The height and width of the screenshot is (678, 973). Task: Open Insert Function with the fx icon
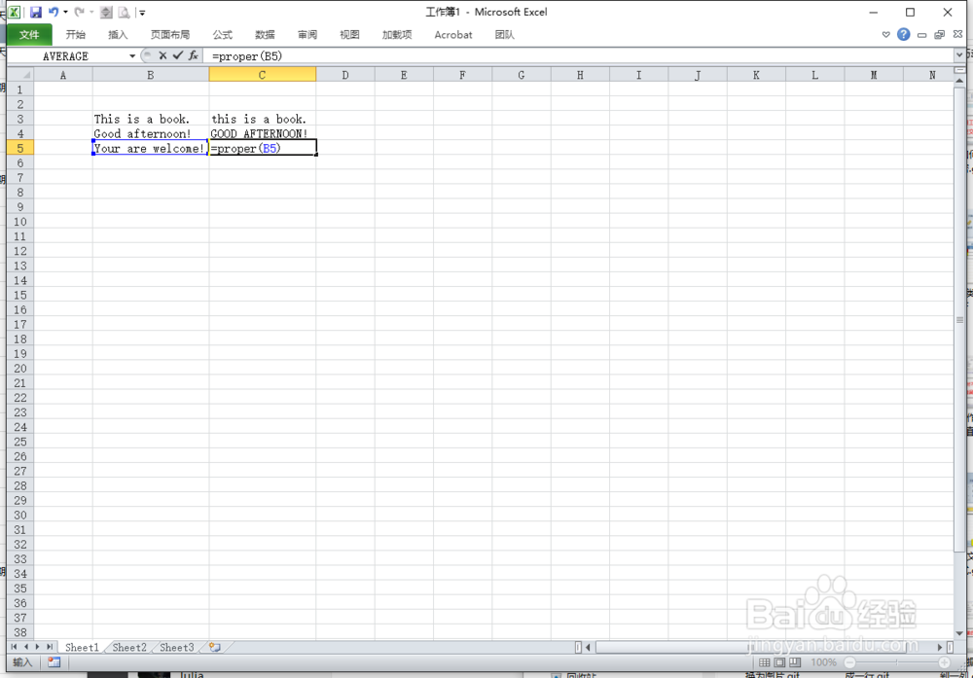coord(194,55)
